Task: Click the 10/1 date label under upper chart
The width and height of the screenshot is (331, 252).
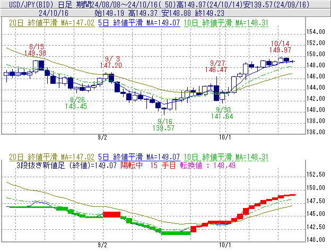Action: 225,137
